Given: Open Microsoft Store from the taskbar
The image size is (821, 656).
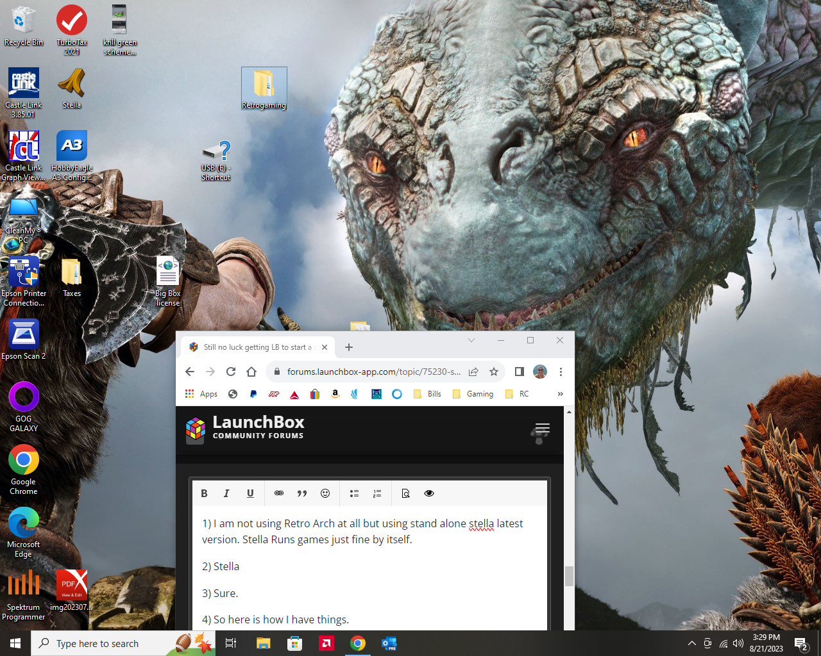Looking at the screenshot, I should 295,643.
